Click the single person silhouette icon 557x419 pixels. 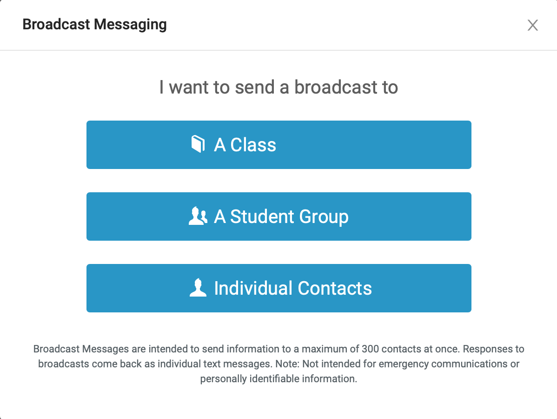click(x=198, y=288)
